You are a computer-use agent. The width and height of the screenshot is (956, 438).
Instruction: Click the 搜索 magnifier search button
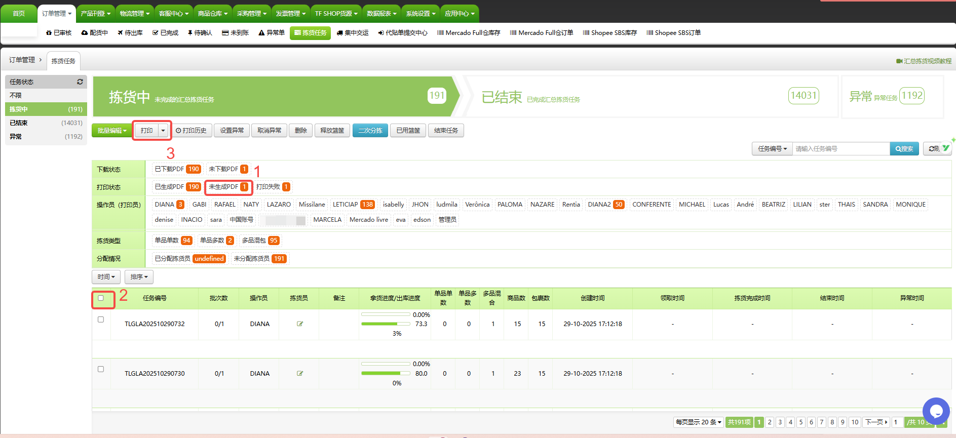[x=904, y=148]
